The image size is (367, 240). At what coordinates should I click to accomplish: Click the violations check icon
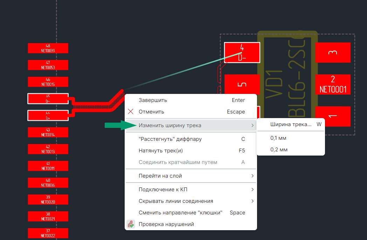tap(131, 224)
